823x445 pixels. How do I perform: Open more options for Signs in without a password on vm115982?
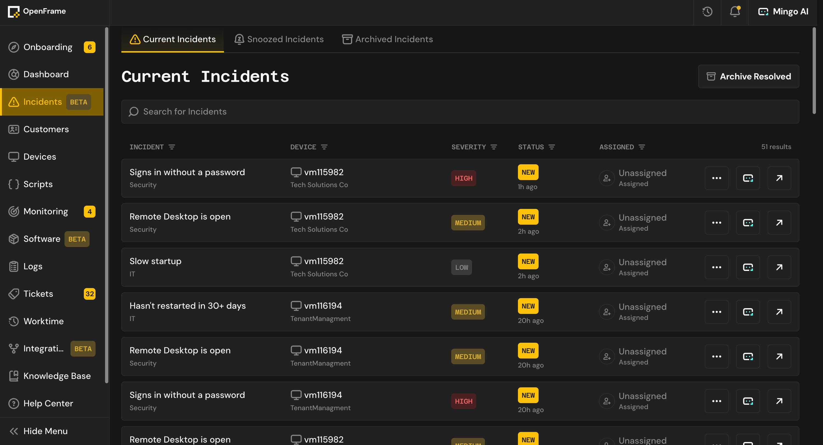pyautogui.click(x=716, y=178)
